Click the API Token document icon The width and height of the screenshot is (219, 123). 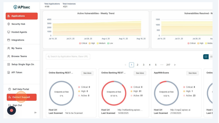9,72
